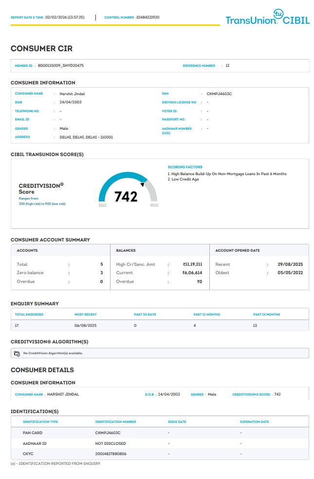Click the TransUnion CIBIL logo
Viewport: 314px width, 479px height.
(267, 18)
